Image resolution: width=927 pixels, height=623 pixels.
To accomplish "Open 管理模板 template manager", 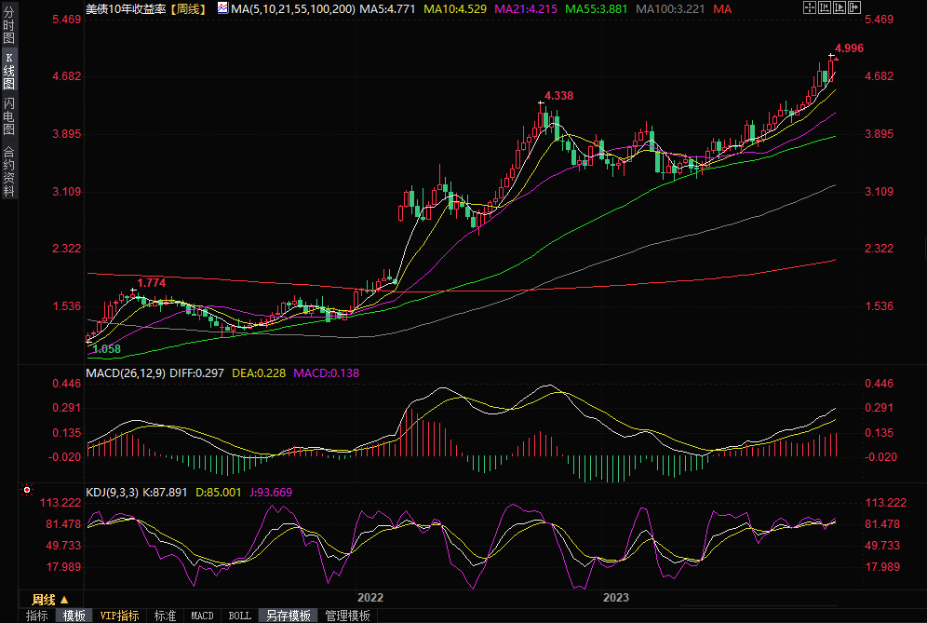I will pos(347,616).
